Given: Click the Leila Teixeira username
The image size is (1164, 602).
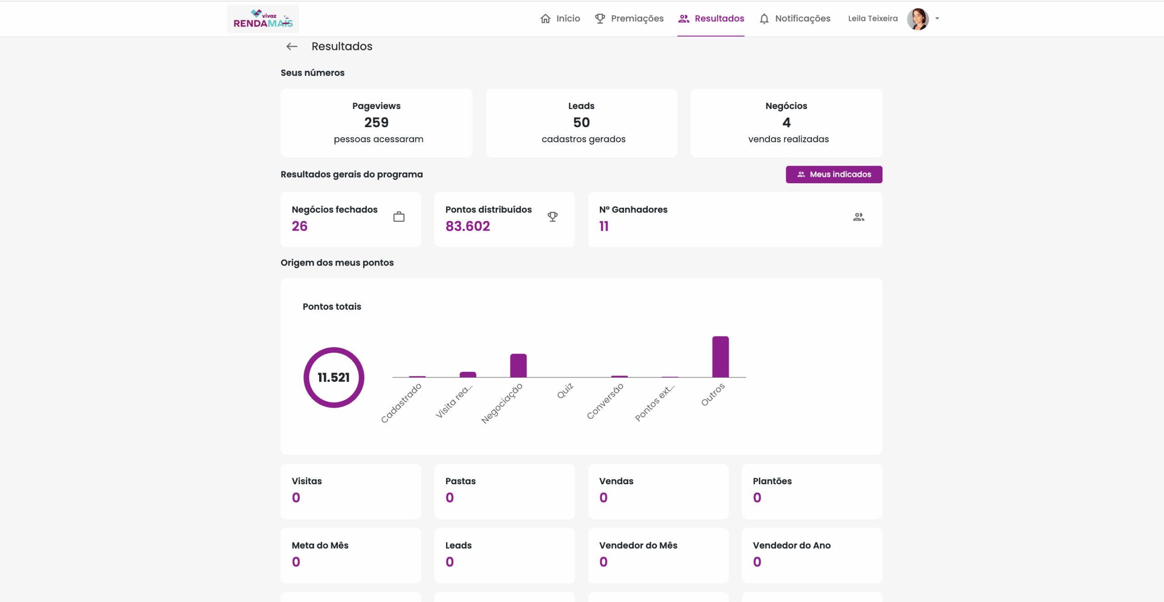Looking at the screenshot, I should [x=873, y=19].
